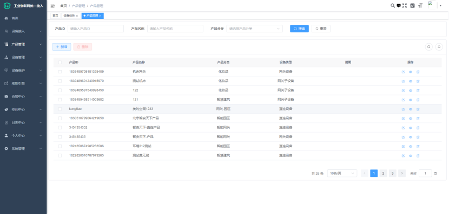This screenshot has height=214, width=449.
Task: Click the user avatar image
Action: [432, 5]
